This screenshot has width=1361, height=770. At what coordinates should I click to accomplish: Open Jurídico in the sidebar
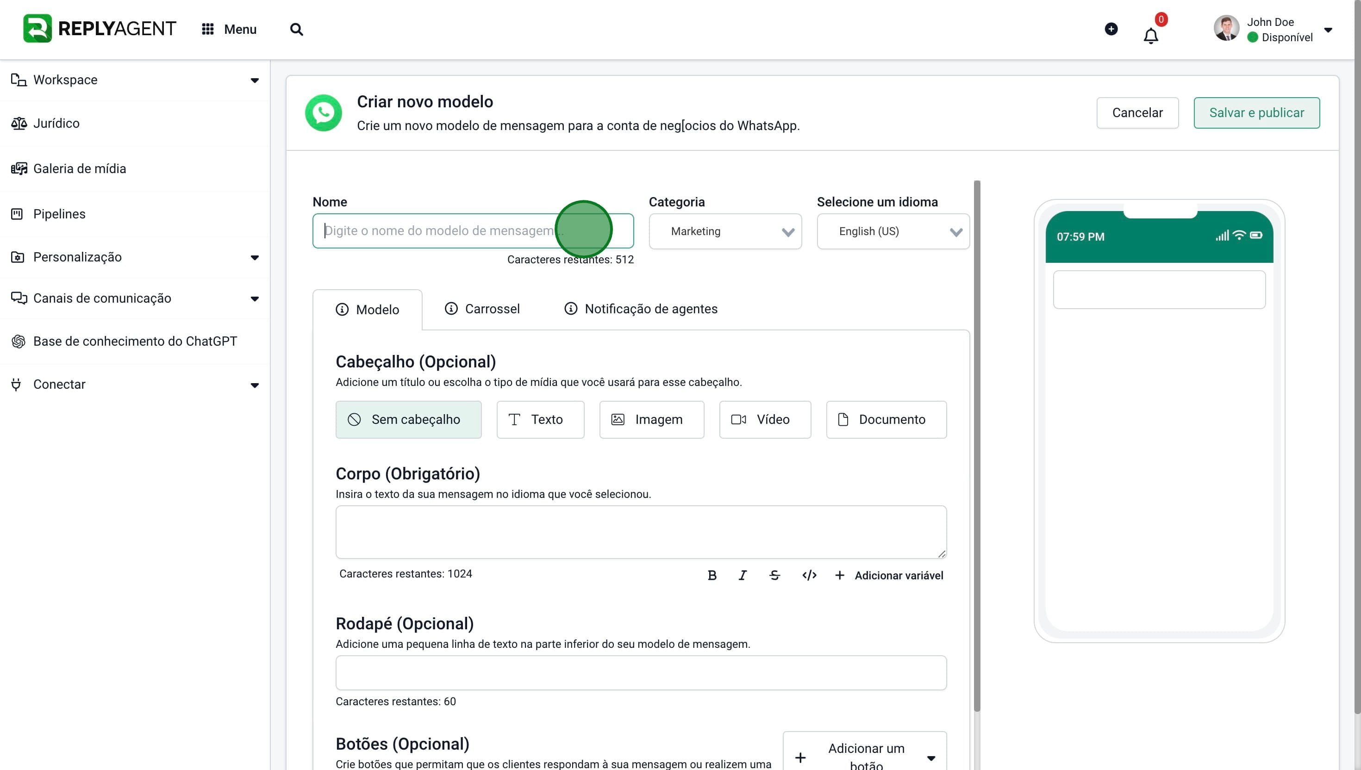click(x=135, y=123)
